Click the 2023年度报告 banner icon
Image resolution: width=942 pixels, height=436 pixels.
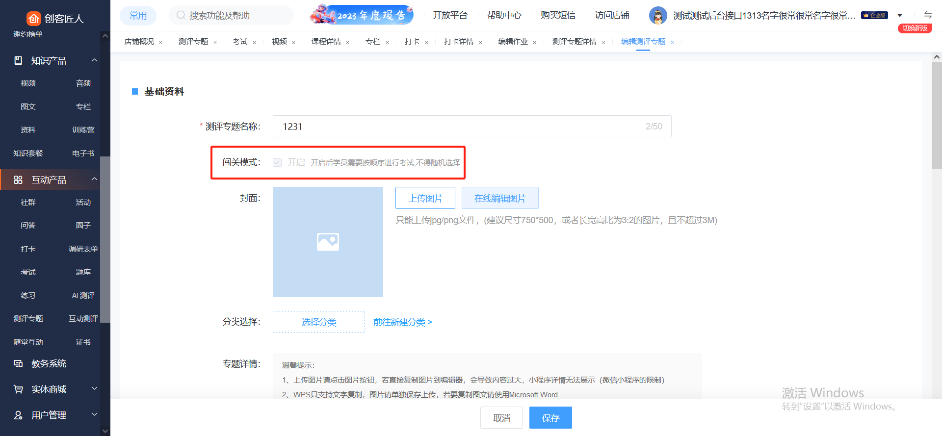click(362, 15)
